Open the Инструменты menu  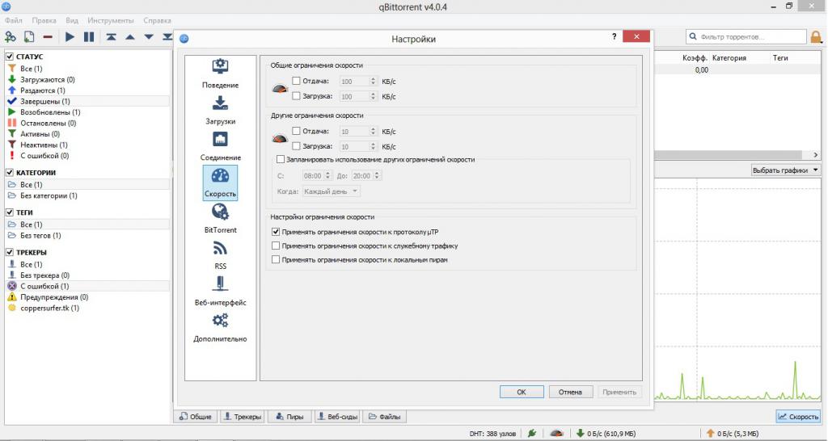[x=111, y=20]
